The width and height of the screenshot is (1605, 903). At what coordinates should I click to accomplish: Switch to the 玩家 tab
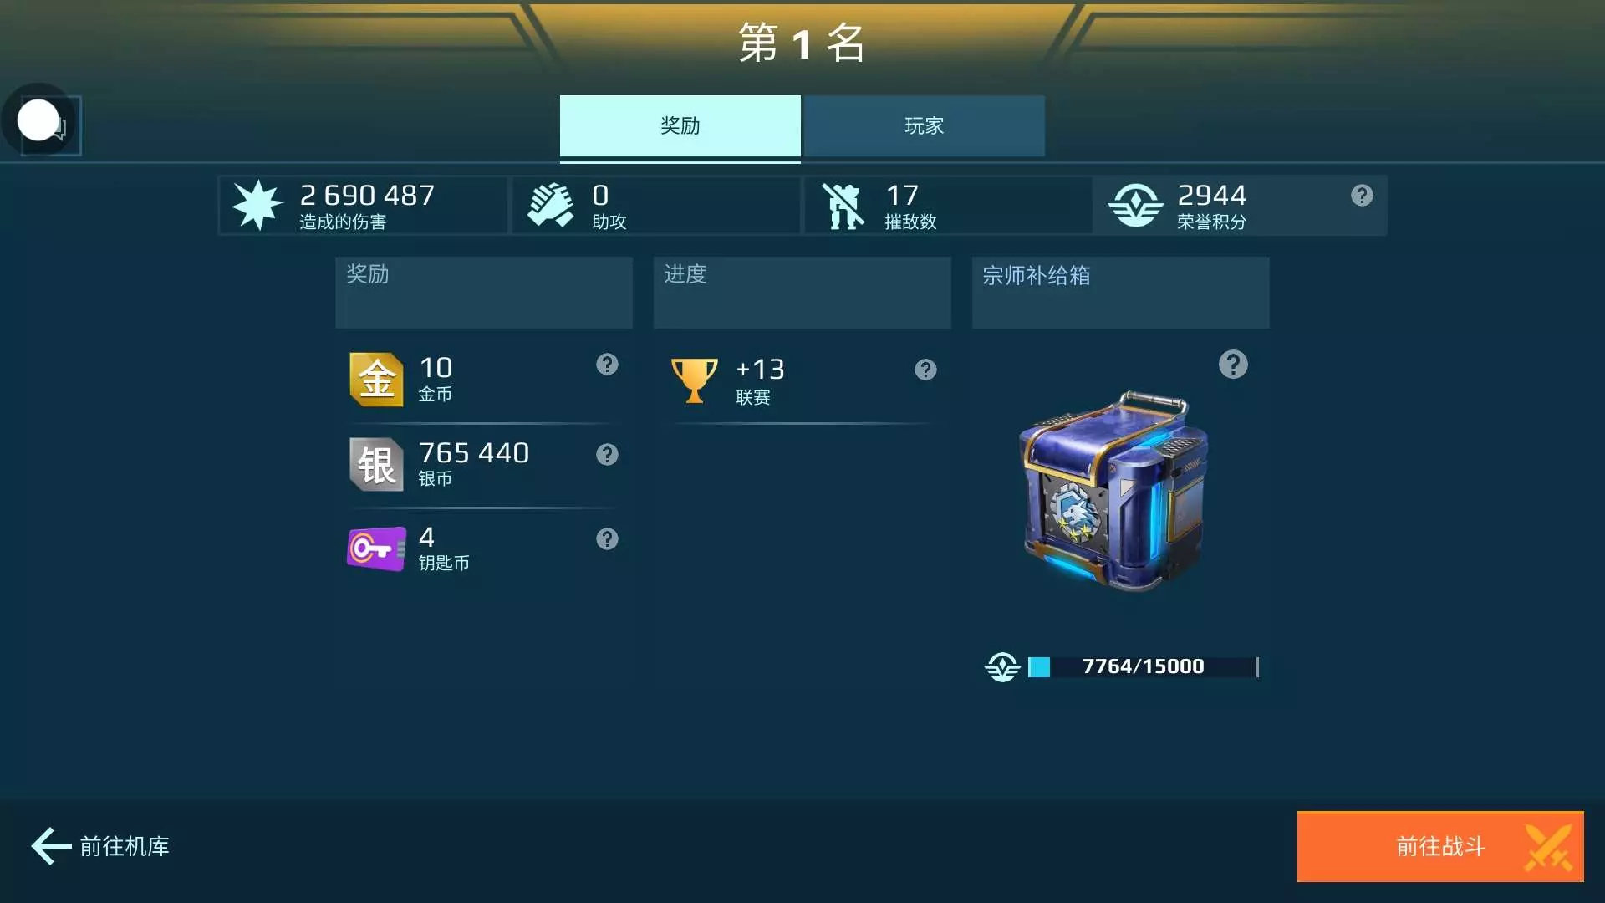tap(924, 126)
